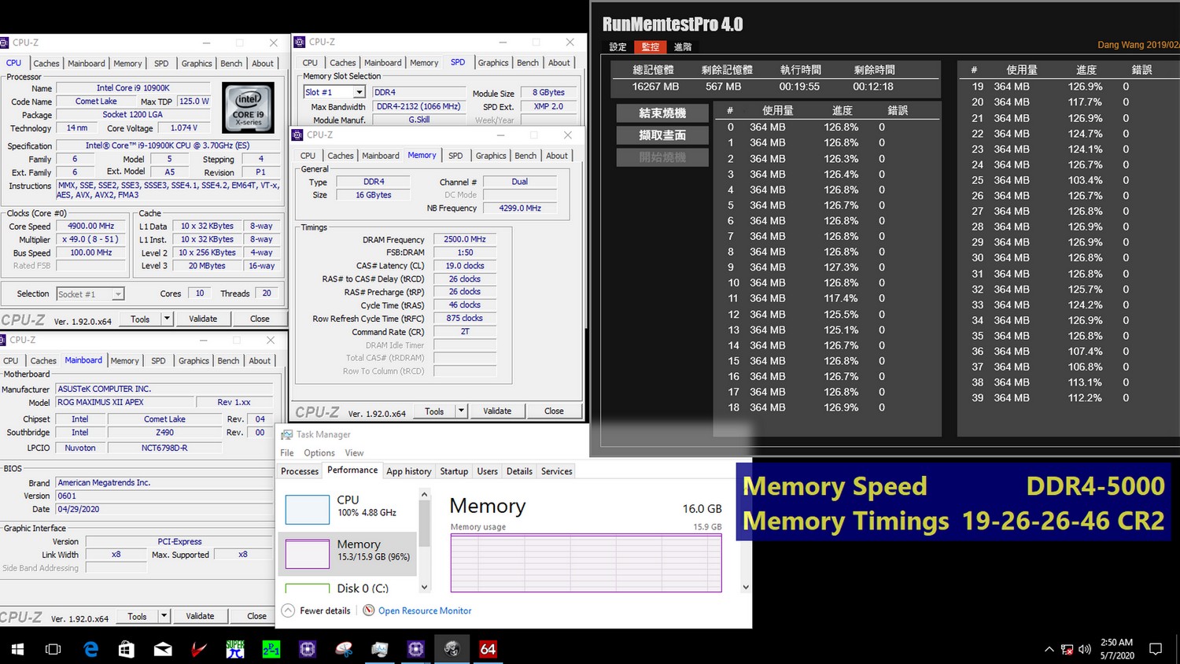
Task: Click the Intel Core i9 logo in CPU-Z
Action: coord(249,107)
